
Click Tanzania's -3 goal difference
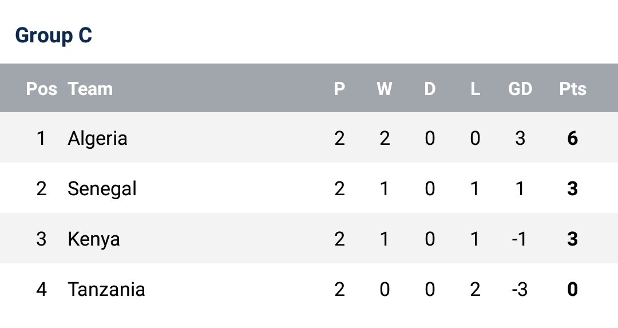[x=518, y=289]
